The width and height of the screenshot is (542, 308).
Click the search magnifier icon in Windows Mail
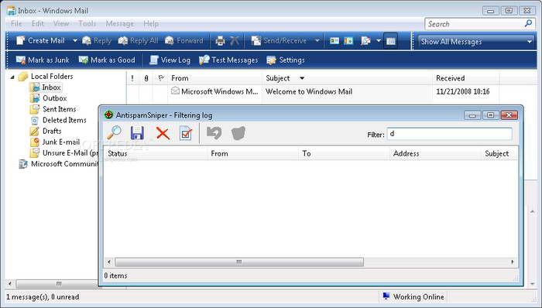tap(528, 23)
